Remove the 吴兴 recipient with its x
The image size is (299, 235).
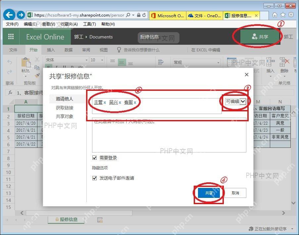(120, 102)
